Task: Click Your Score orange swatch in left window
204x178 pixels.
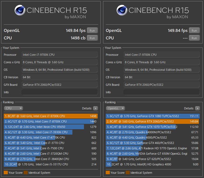Action: tap(6, 173)
